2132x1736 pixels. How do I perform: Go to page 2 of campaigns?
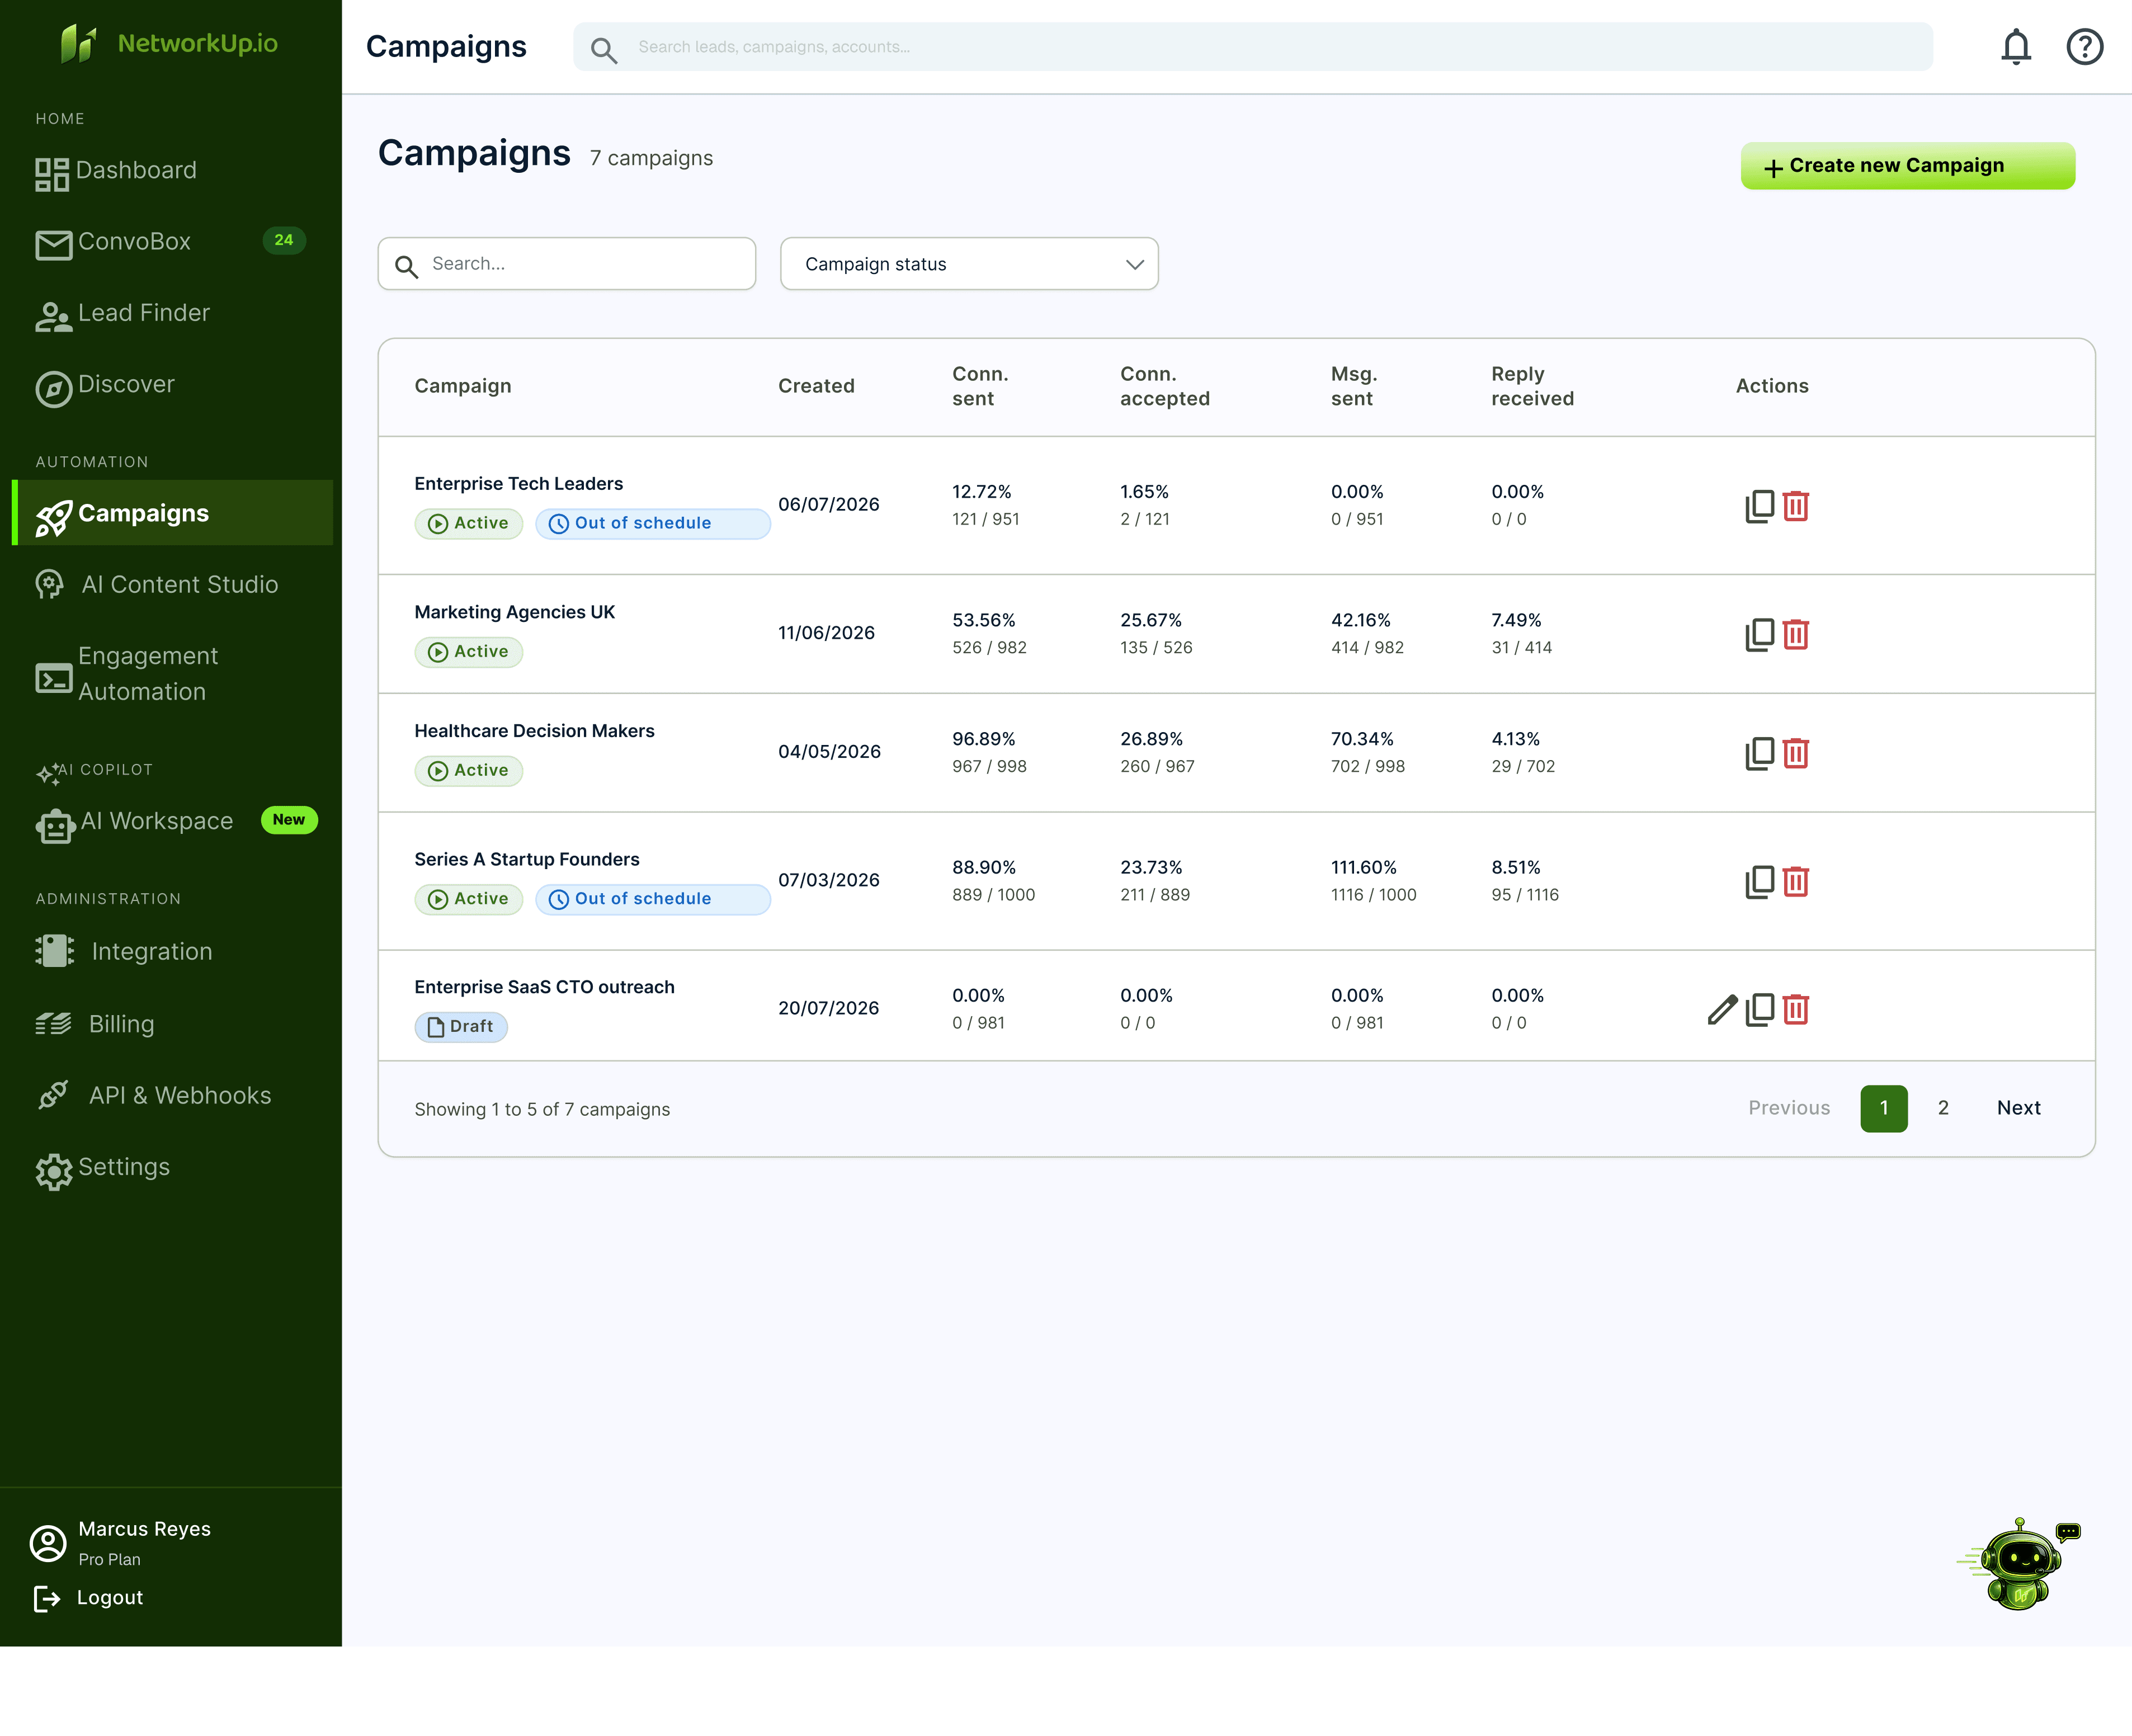(x=1943, y=1108)
